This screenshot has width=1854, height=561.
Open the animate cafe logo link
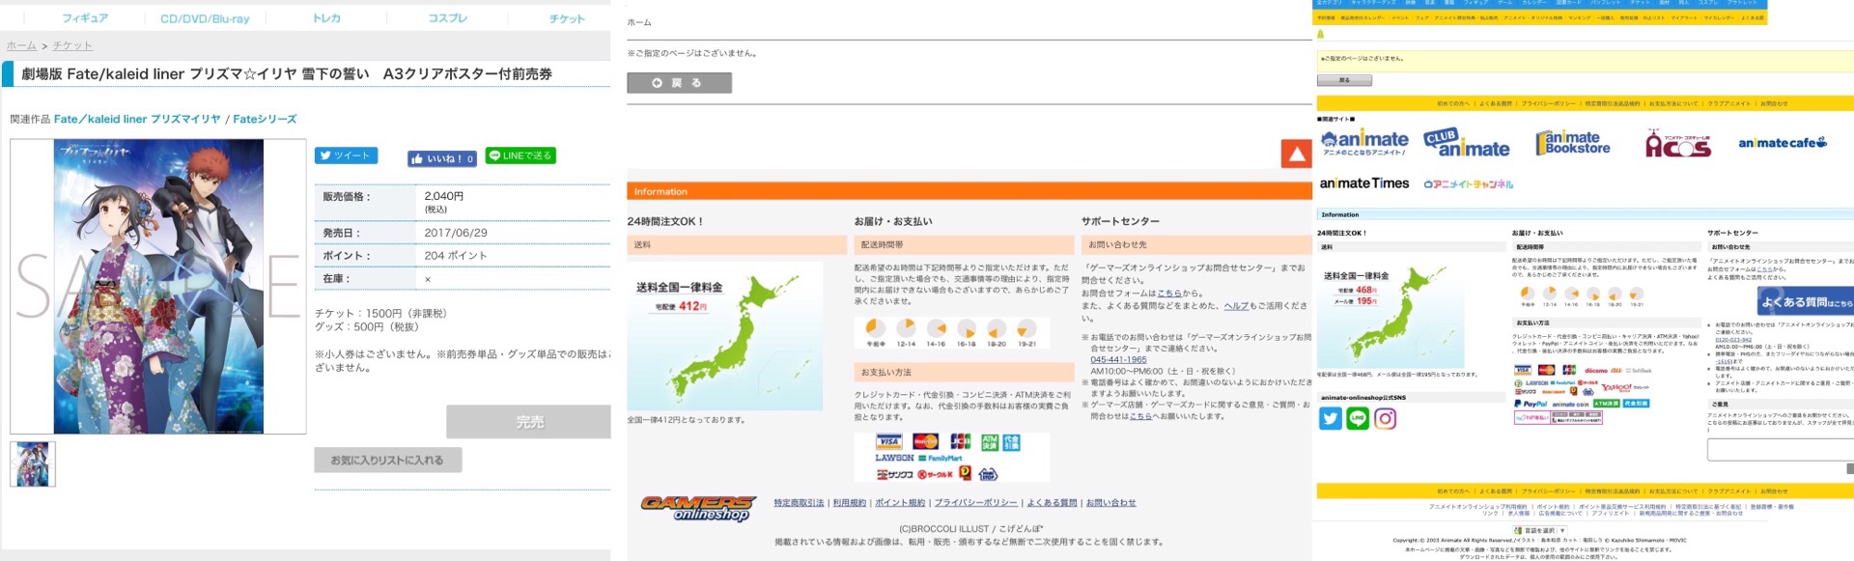coord(1783,143)
